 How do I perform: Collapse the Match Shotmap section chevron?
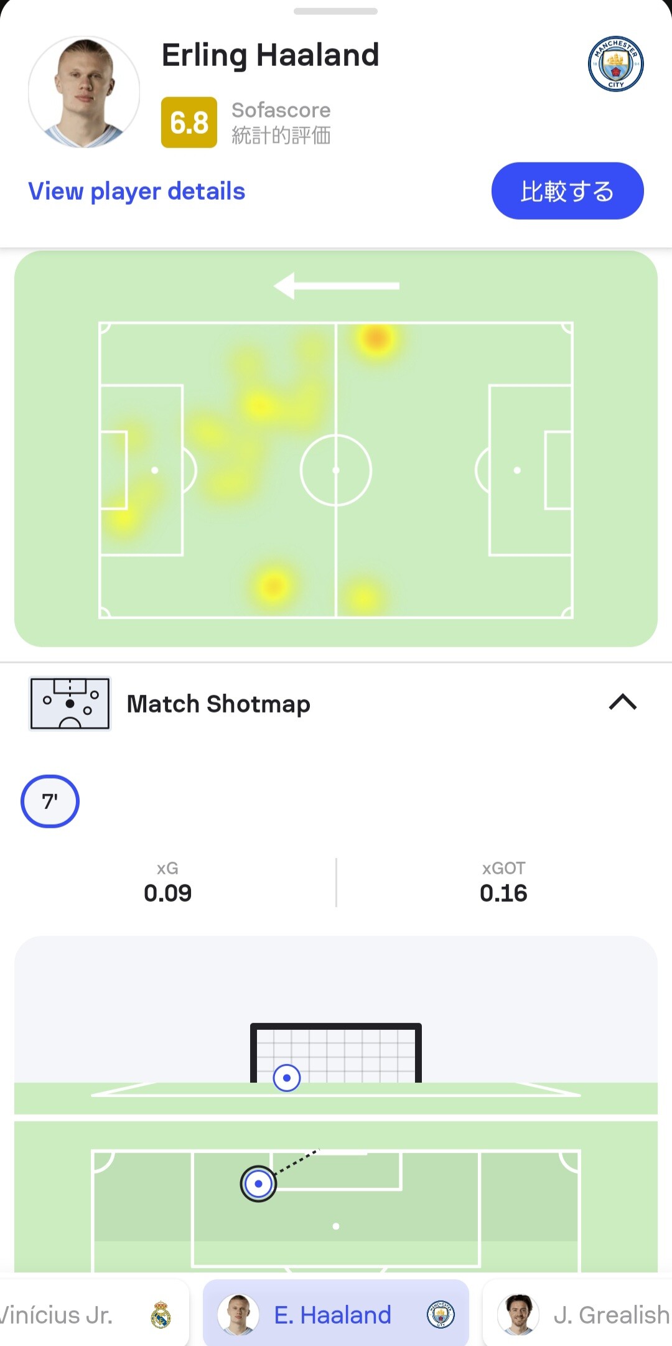click(623, 703)
